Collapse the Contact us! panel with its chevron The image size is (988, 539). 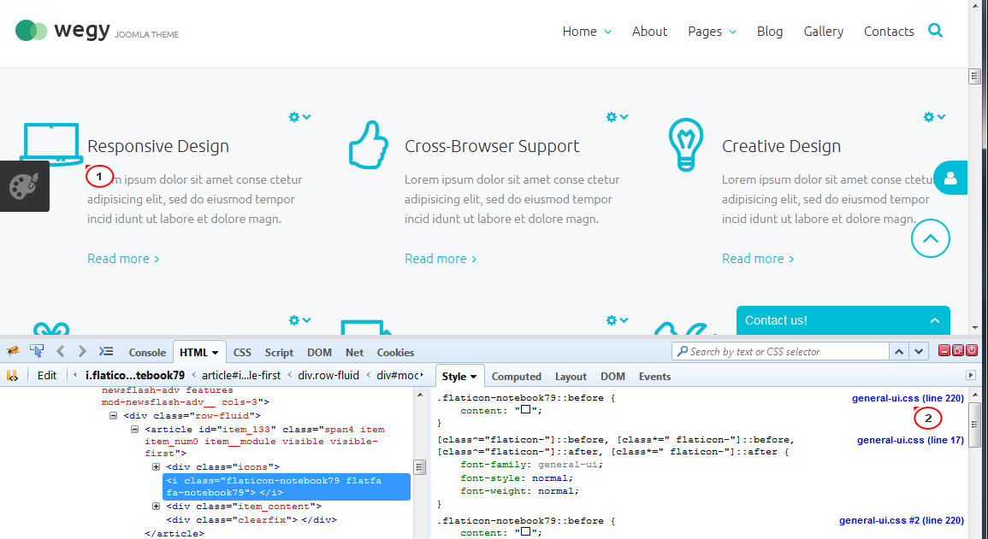click(934, 319)
